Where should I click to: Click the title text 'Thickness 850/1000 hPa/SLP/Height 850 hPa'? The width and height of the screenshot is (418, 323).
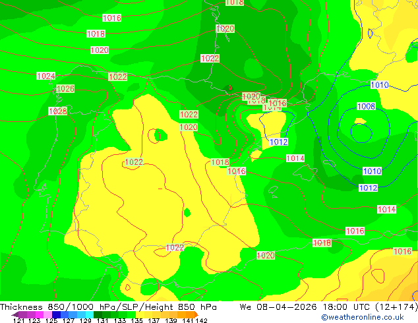[x=108, y=307]
